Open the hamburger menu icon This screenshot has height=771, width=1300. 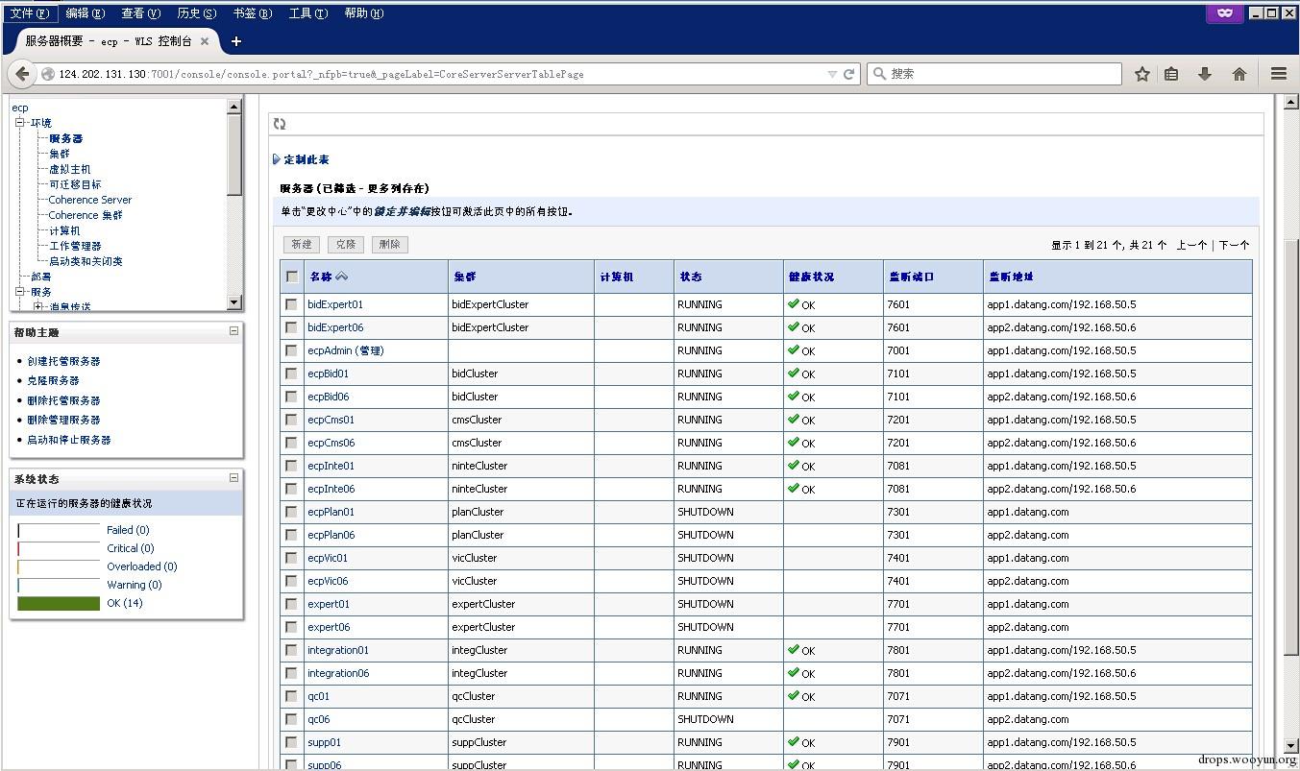click(1278, 74)
